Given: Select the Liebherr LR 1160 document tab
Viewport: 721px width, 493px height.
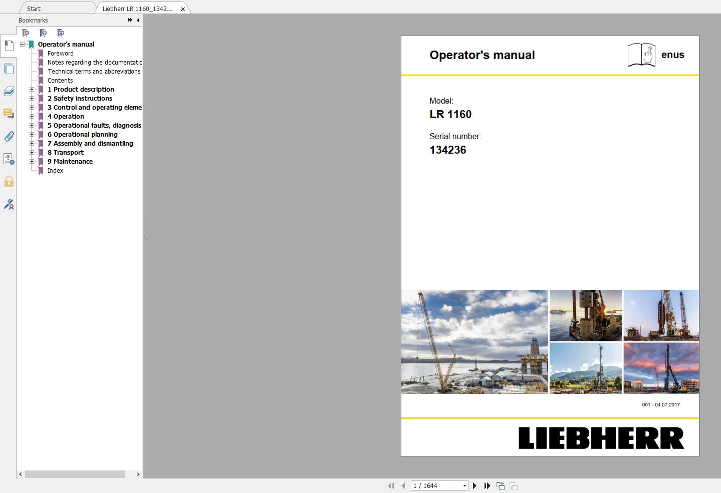Looking at the screenshot, I should [x=136, y=9].
